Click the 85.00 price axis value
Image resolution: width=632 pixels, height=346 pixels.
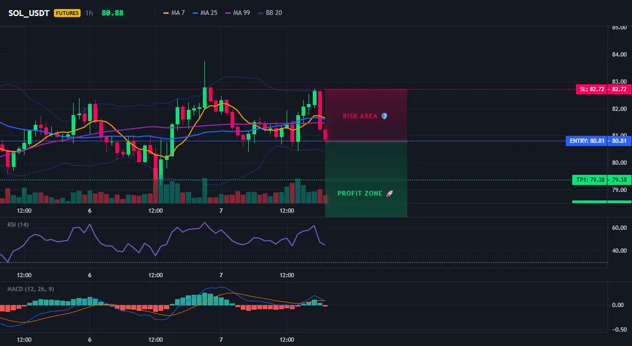click(x=619, y=27)
